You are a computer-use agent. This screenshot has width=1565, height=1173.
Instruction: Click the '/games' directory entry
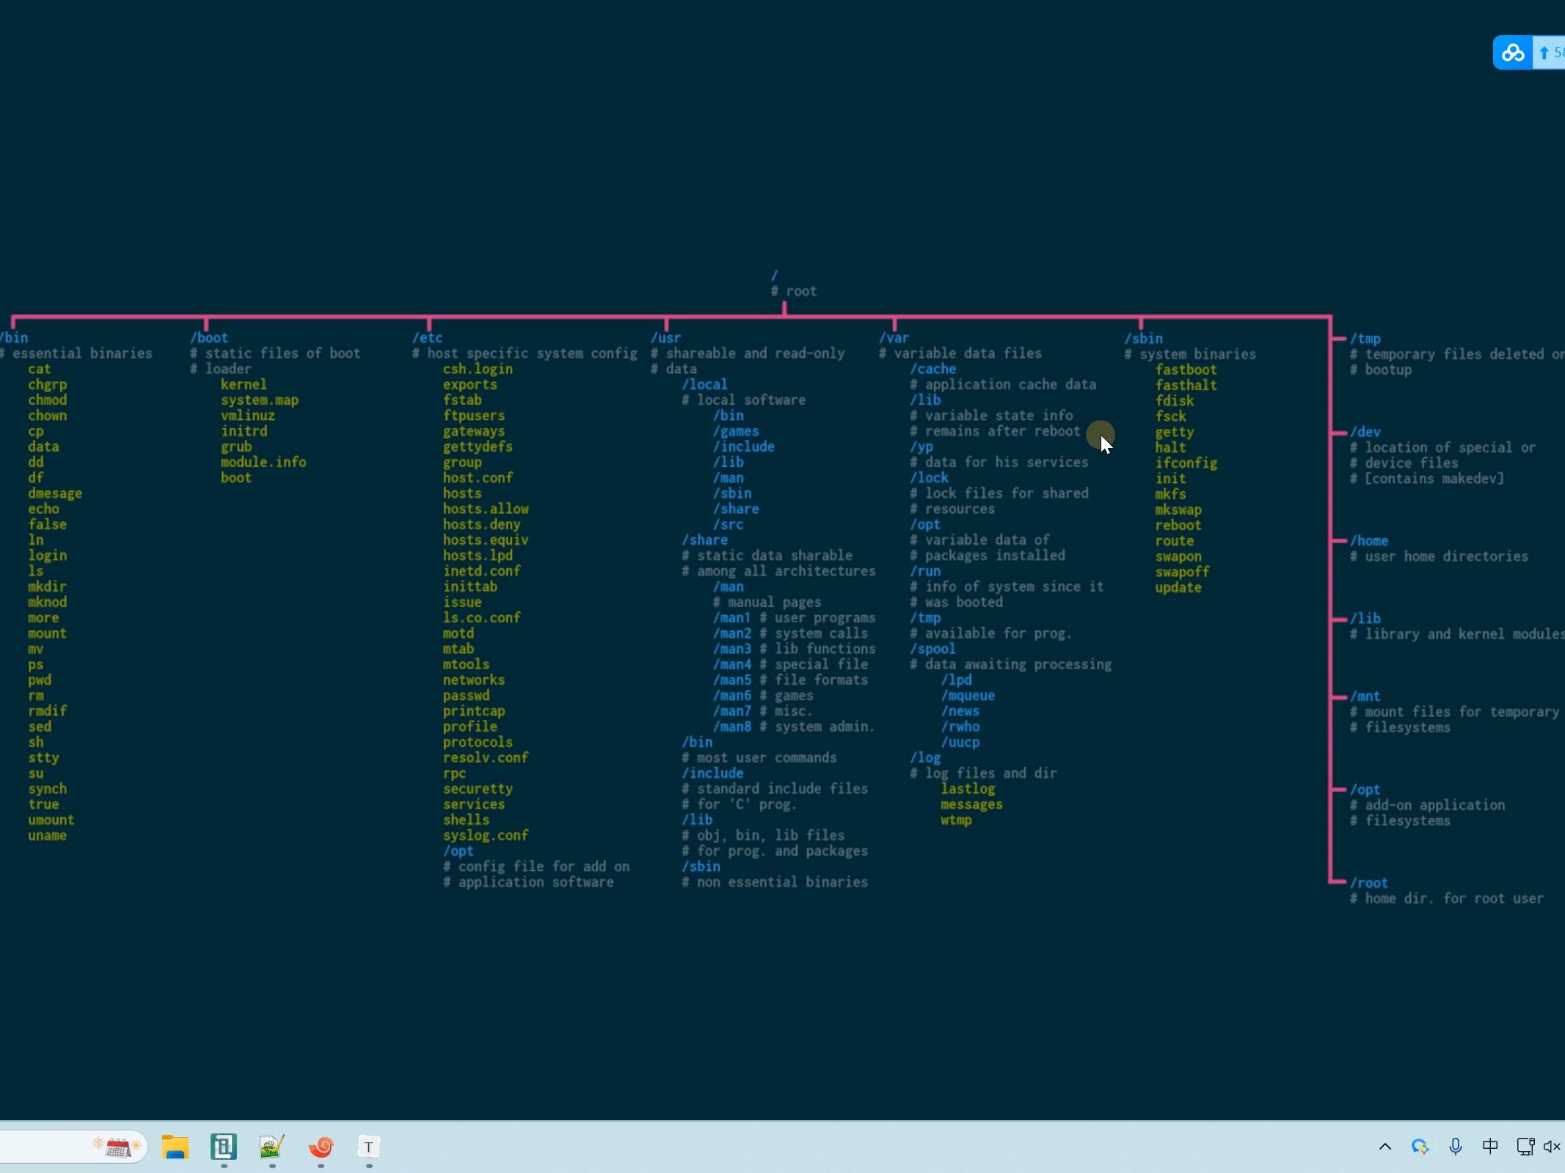[x=736, y=431]
